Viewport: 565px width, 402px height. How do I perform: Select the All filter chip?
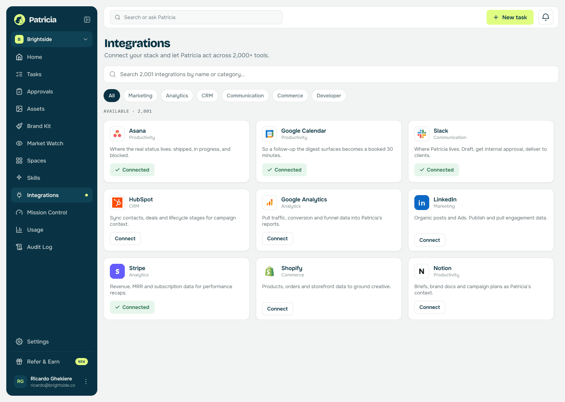(112, 96)
